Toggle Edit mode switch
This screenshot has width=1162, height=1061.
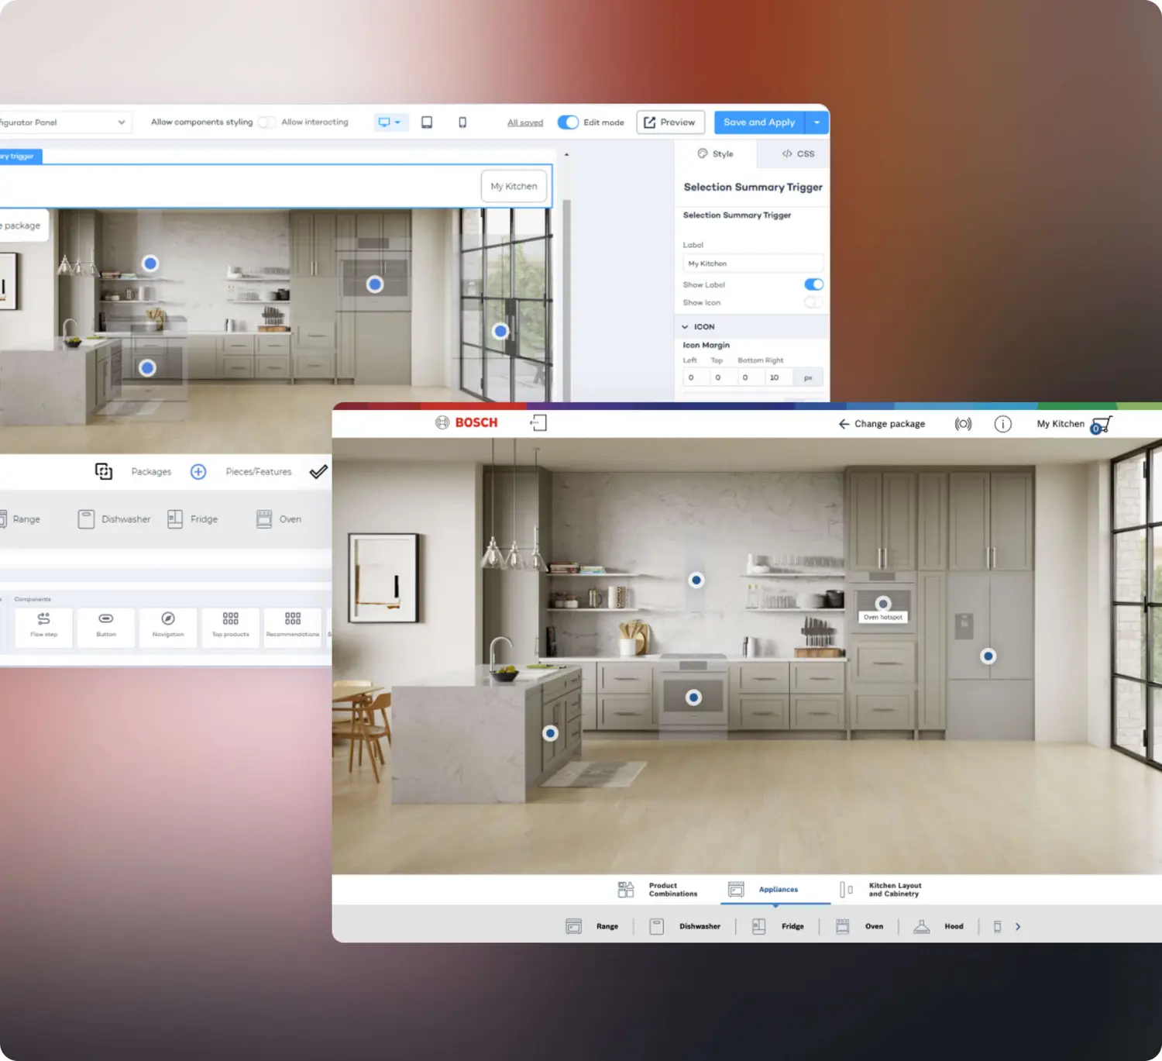(568, 122)
